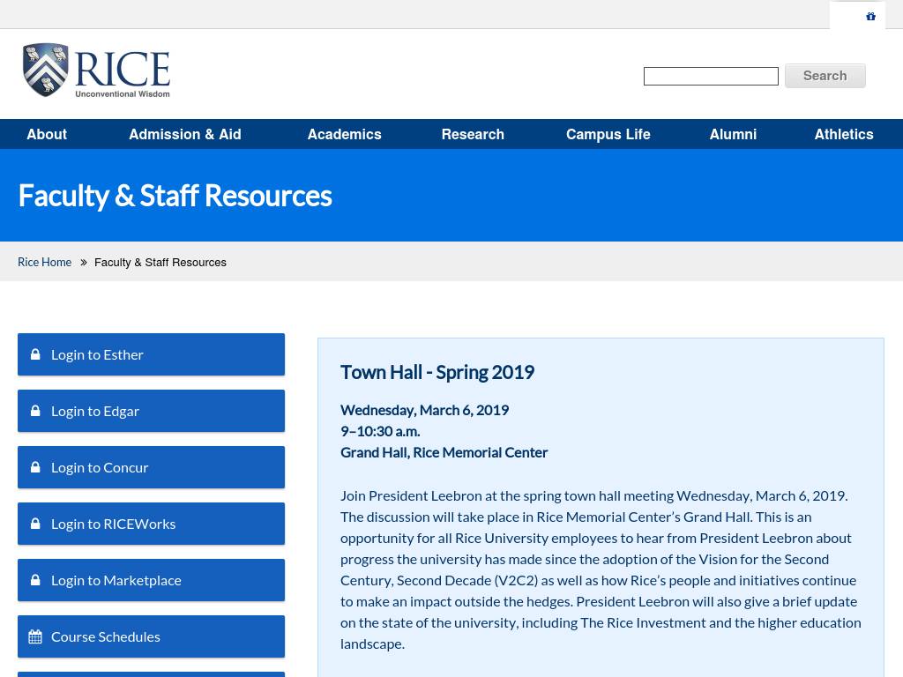Go to Rice Home breadcrumb link
Image resolution: width=903 pixels, height=677 pixels.
tap(44, 262)
